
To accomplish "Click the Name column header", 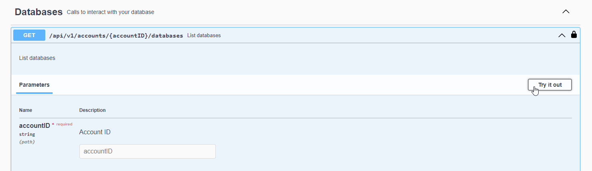I will [x=26, y=110].
